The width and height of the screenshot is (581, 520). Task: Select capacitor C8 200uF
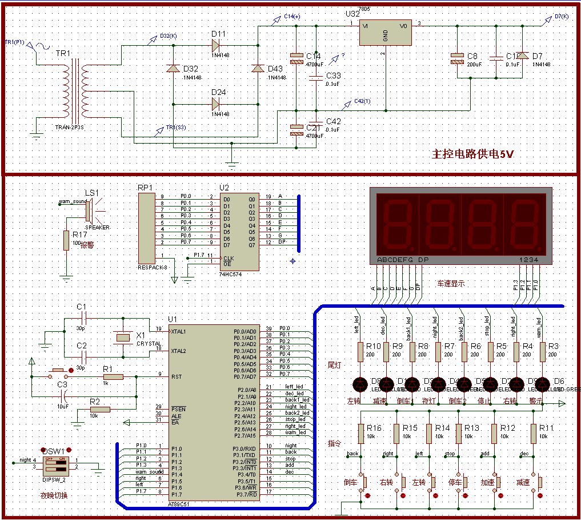[457, 59]
